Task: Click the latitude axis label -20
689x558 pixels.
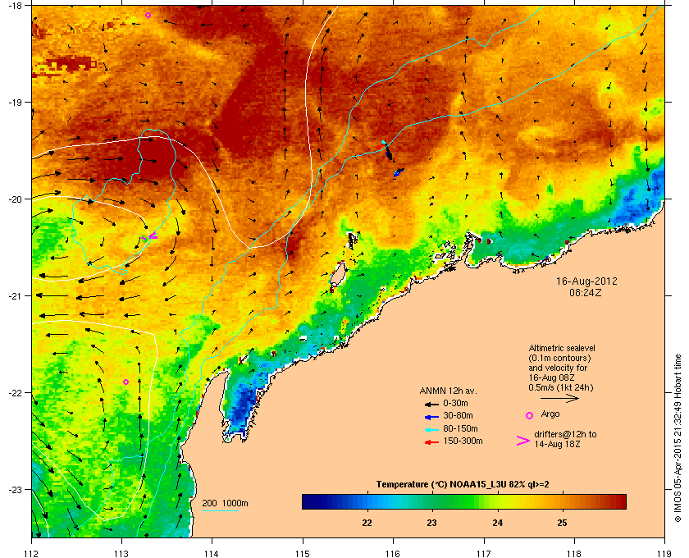Action: (x=15, y=199)
